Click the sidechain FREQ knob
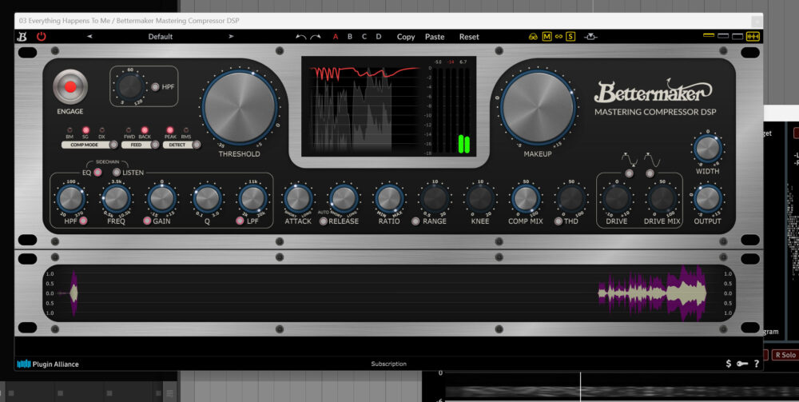This screenshot has width=799, height=402. pos(116,199)
